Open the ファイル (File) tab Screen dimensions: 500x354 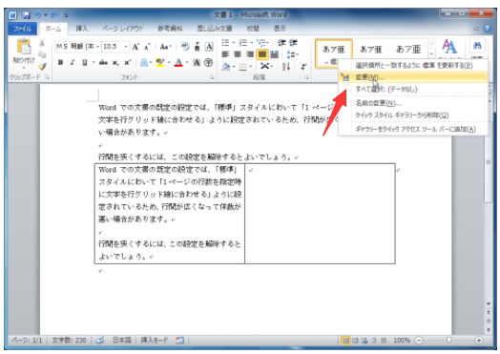[22, 29]
